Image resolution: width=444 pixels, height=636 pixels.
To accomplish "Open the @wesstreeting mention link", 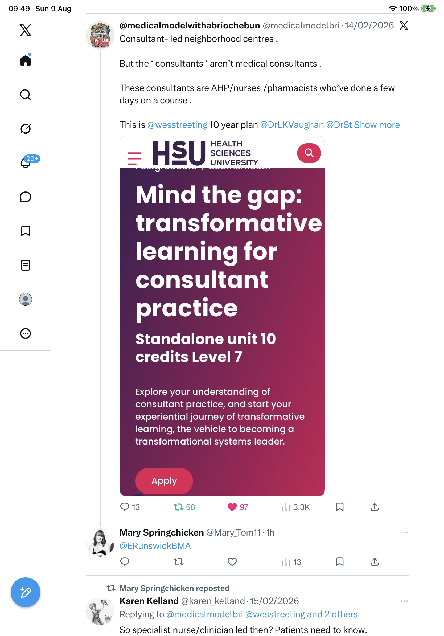I will tap(177, 125).
